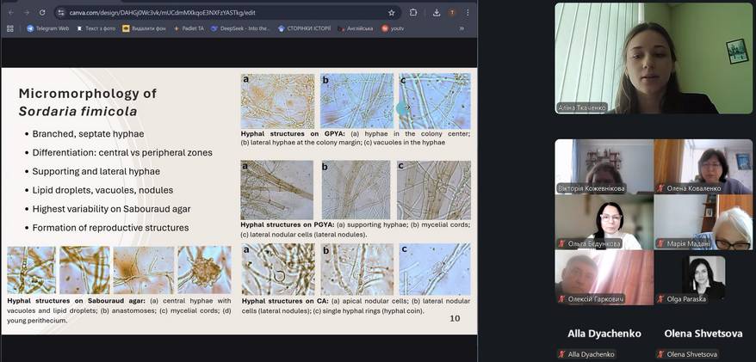Bookmark this page with the star icon
This screenshot has width=756, height=362.
[392, 13]
